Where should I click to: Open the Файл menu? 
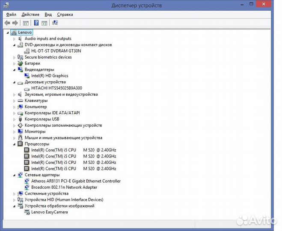pyautogui.click(x=11, y=14)
